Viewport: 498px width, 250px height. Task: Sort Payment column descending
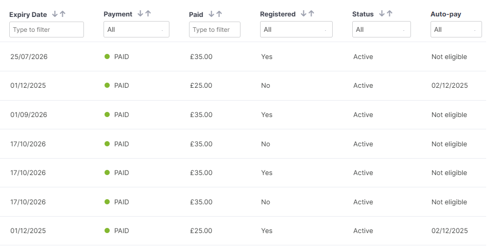click(141, 14)
